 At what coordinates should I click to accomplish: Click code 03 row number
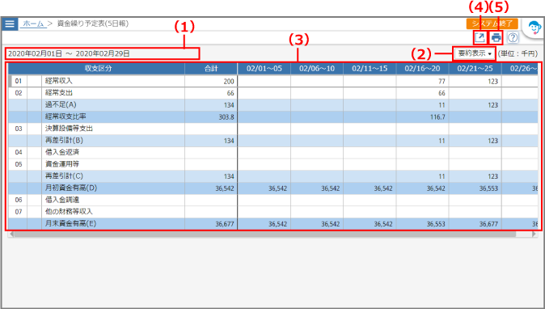pos(19,129)
